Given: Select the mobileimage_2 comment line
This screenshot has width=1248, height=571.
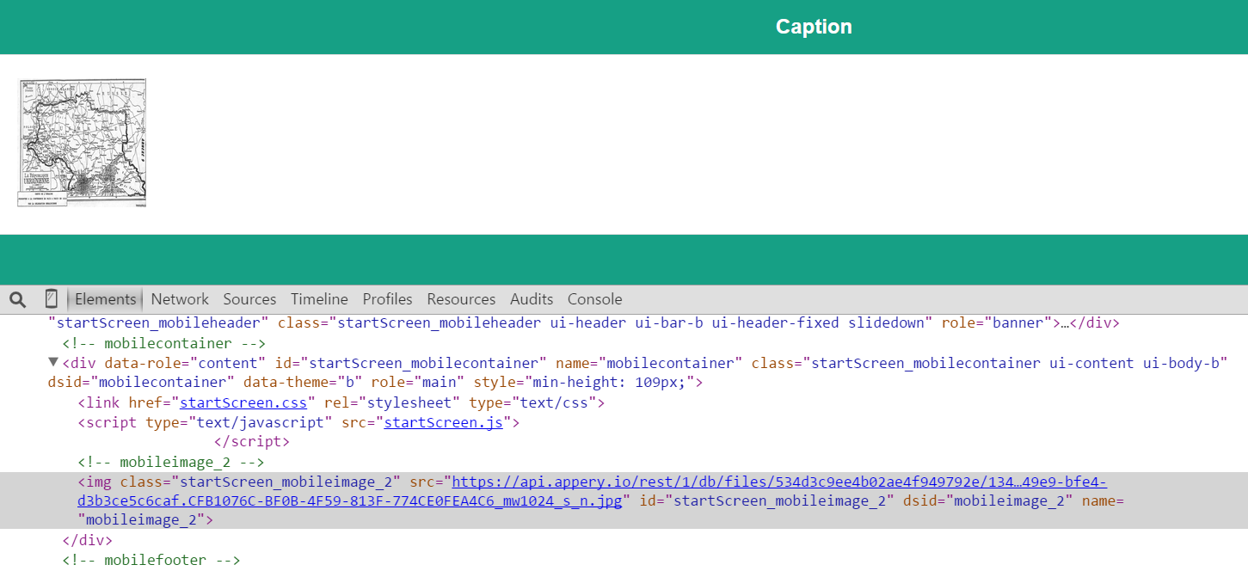Looking at the screenshot, I should click(x=171, y=462).
